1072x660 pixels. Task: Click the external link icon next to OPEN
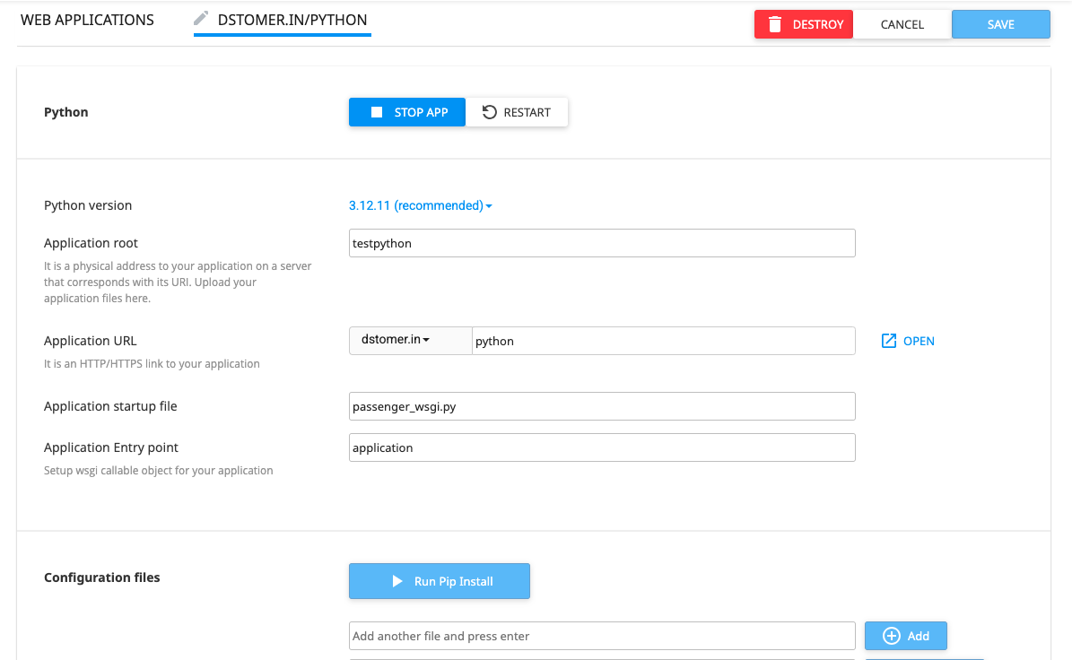coord(889,341)
